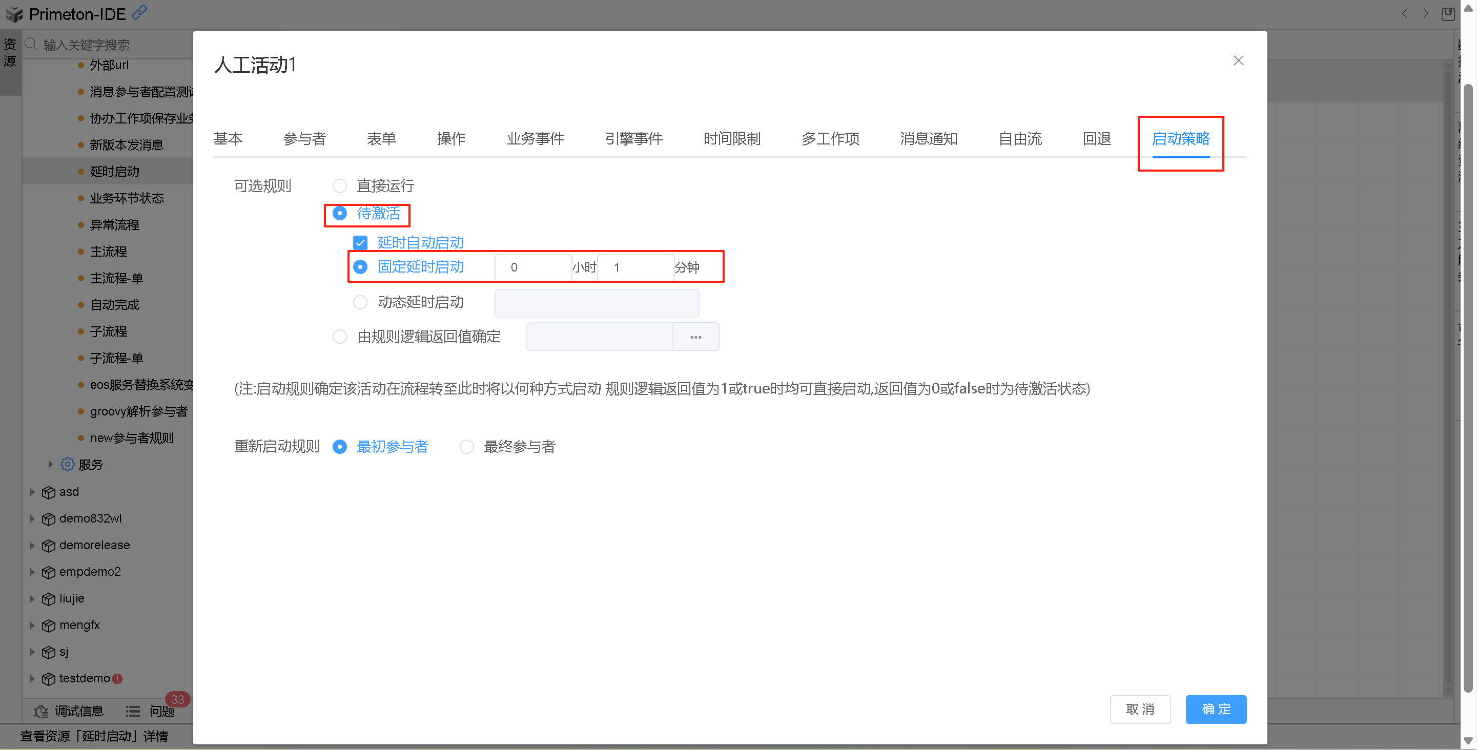Viewport: 1477px width, 750px height.
Task: Select the 直接运行 radio option
Action: point(340,185)
